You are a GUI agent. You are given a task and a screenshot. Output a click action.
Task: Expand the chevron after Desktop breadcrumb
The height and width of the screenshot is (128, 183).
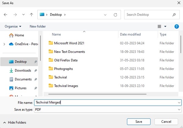65,15
